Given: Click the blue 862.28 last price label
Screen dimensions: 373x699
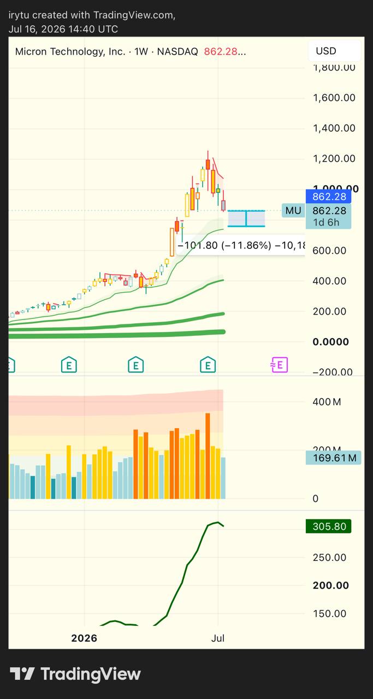Looking at the screenshot, I should point(328,197).
